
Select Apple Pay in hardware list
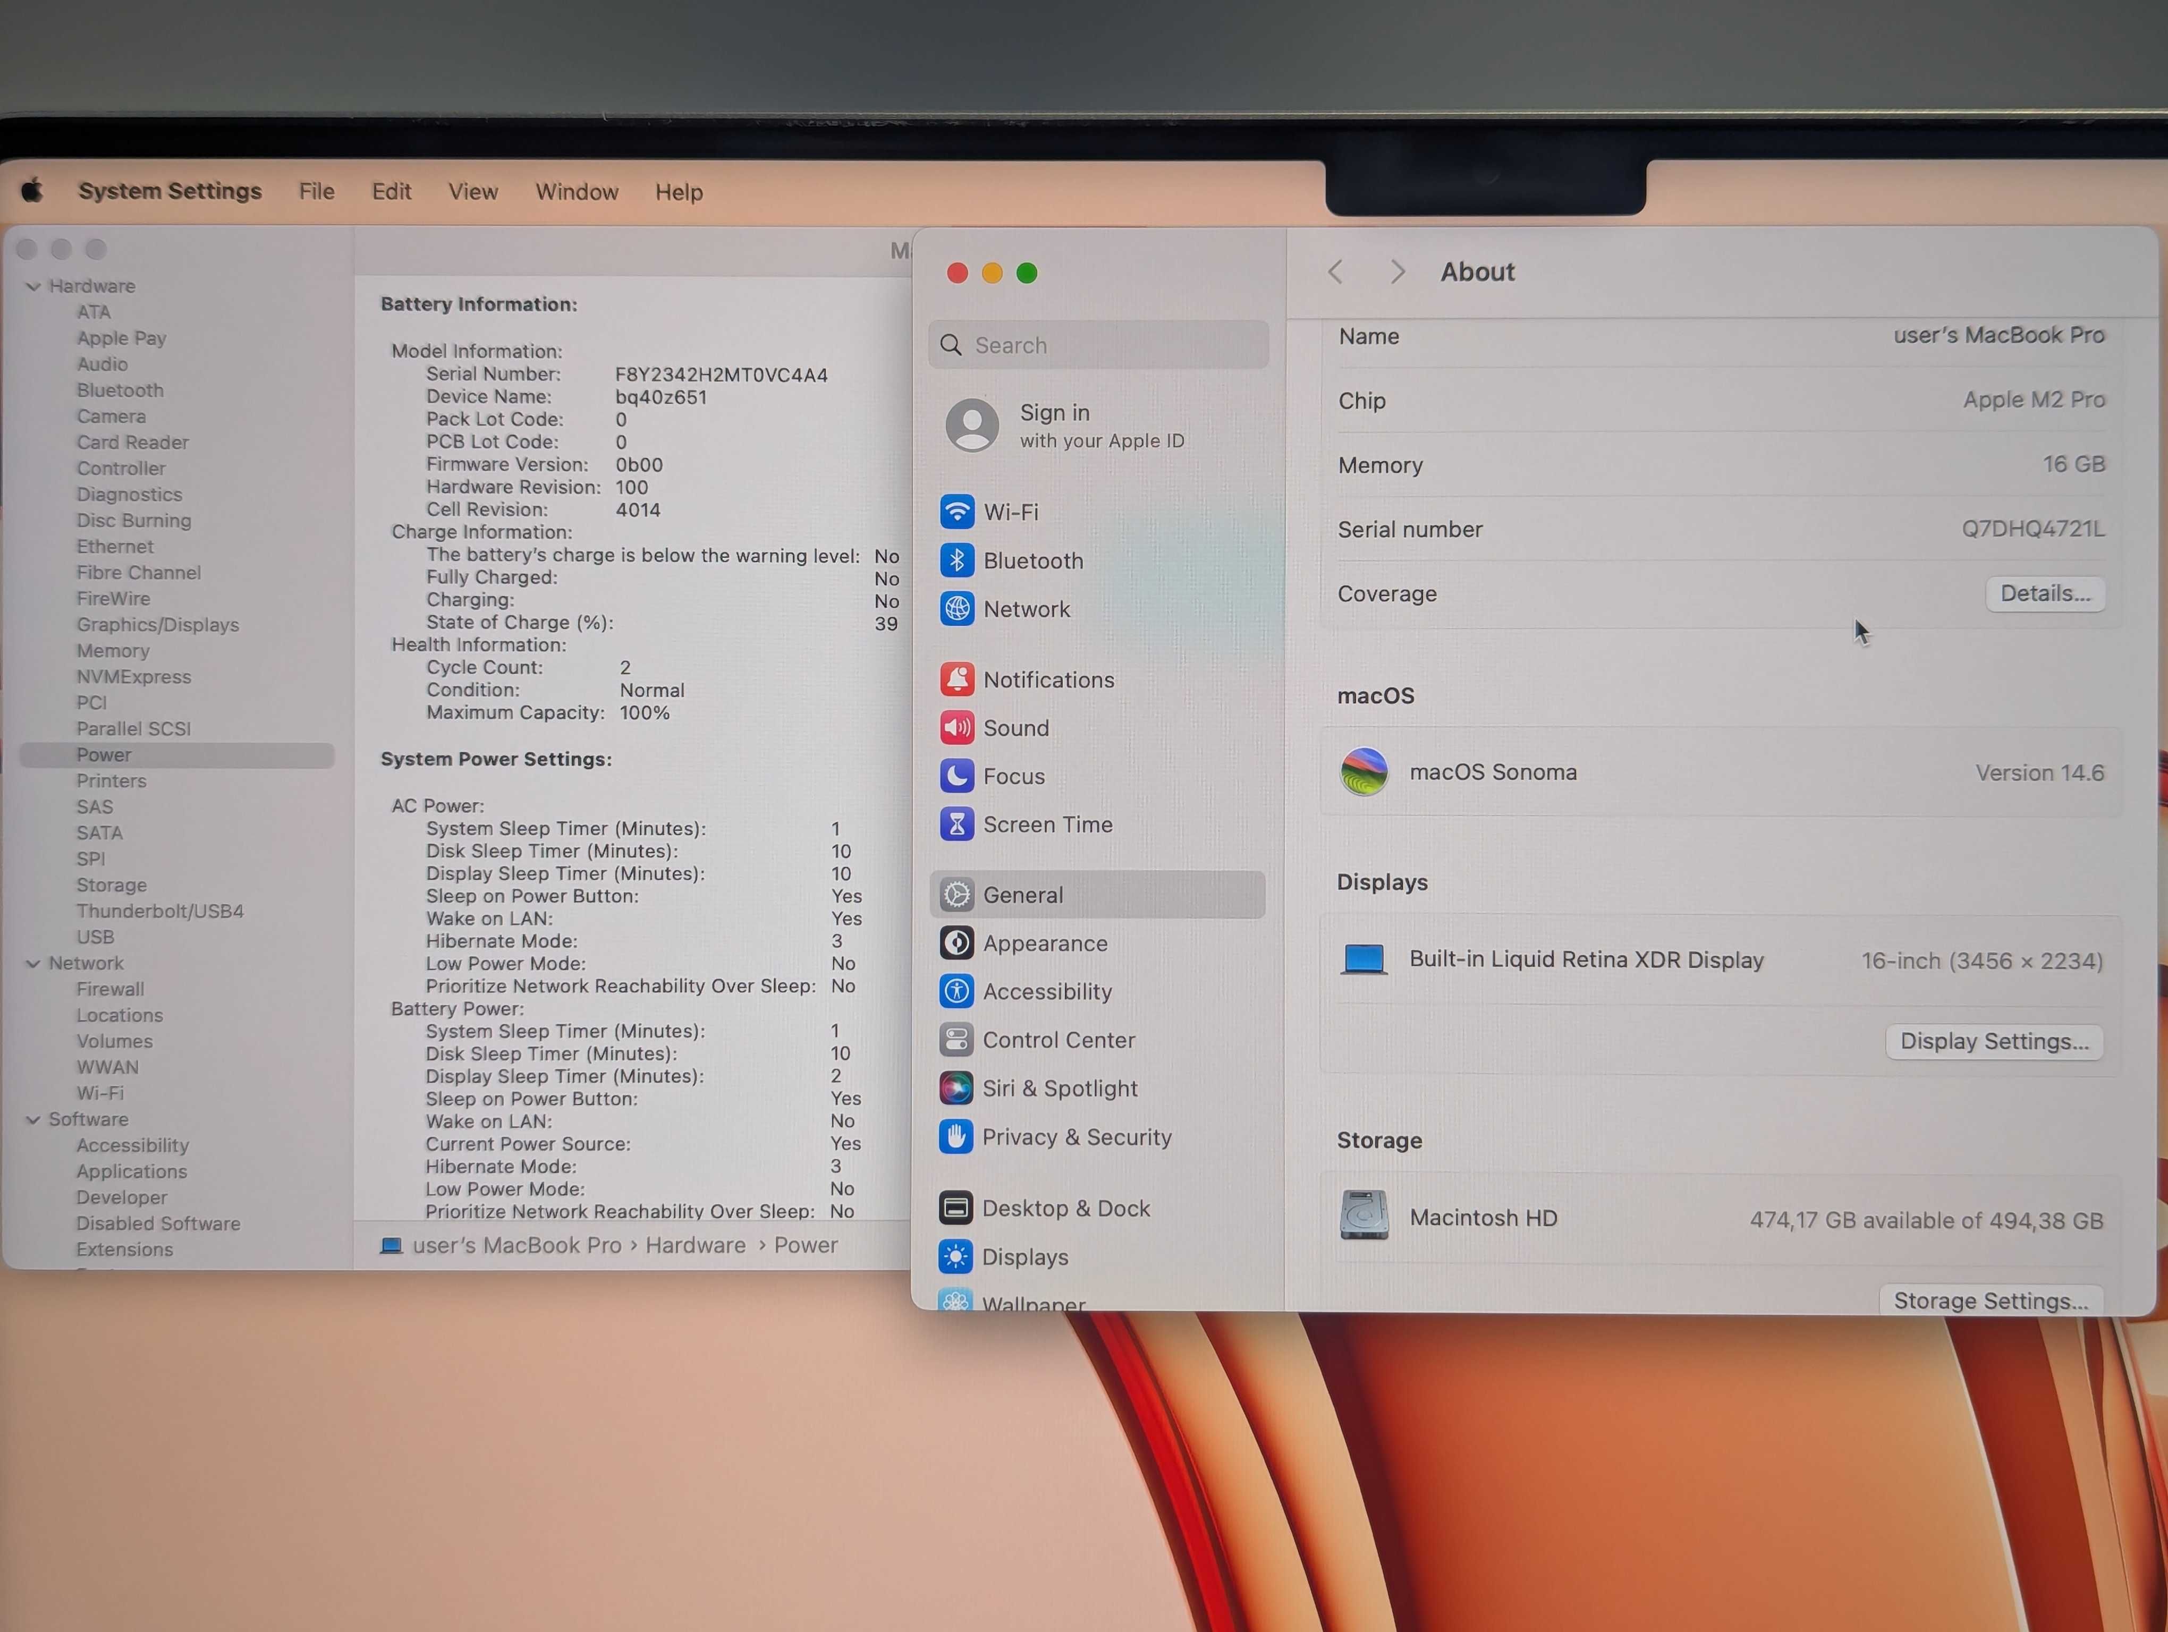pyautogui.click(x=122, y=338)
